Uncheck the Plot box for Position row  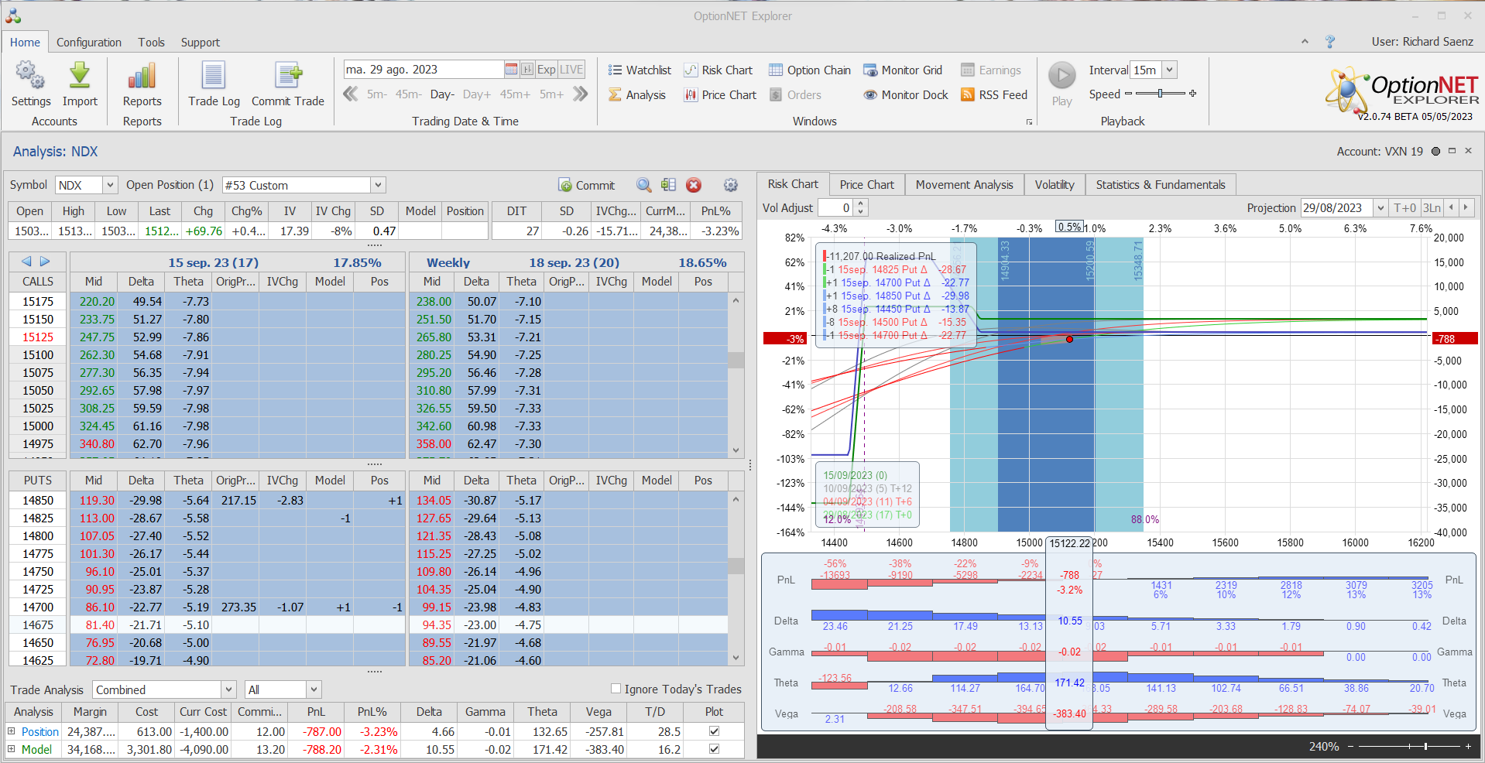click(714, 731)
